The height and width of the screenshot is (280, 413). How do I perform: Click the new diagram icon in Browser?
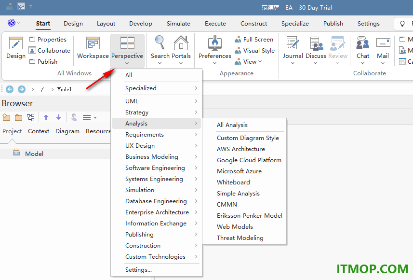pyautogui.click(x=31, y=117)
